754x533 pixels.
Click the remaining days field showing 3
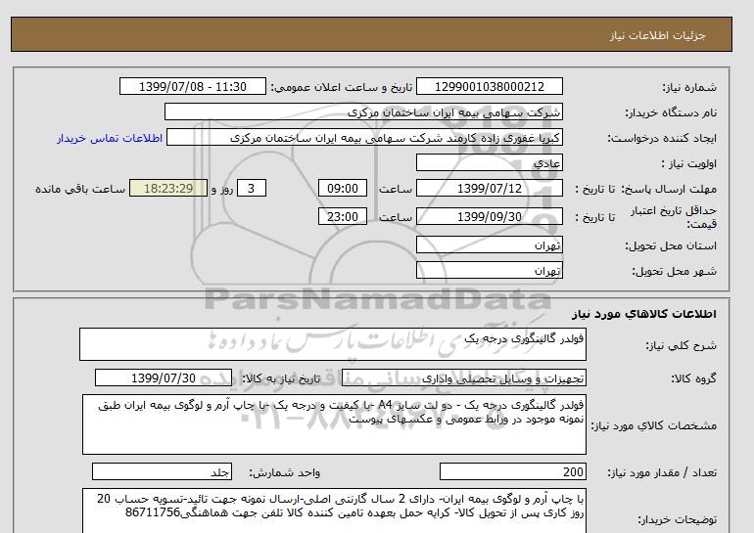coord(251,188)
